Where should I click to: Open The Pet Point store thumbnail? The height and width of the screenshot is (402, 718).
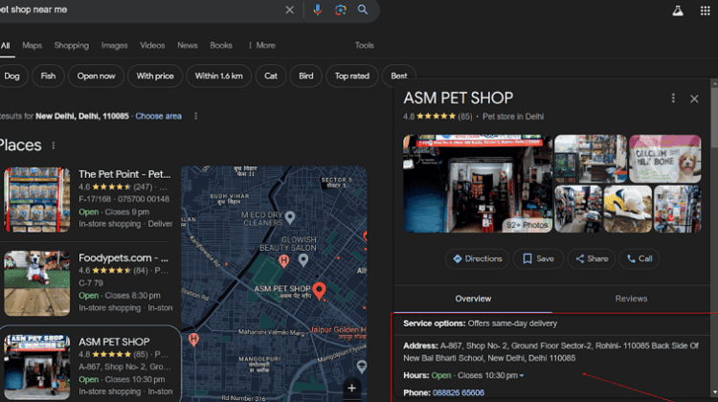coord(37,200)
